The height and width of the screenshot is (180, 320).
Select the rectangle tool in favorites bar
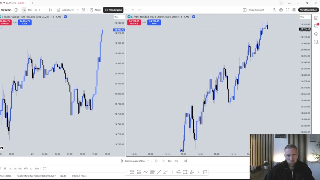pyautogui.click(x=185, y=172)
